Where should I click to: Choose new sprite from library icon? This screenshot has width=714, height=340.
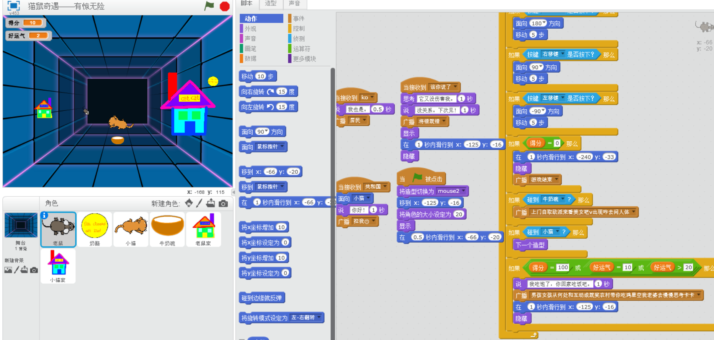click(189, 203)
